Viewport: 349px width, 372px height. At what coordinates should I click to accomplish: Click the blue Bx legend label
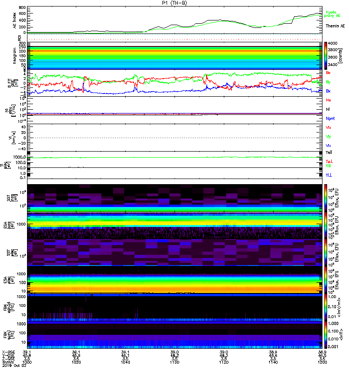click(x=328, y=91)
